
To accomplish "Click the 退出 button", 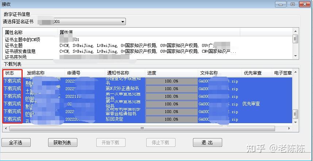I will click(x=207, y=142).
